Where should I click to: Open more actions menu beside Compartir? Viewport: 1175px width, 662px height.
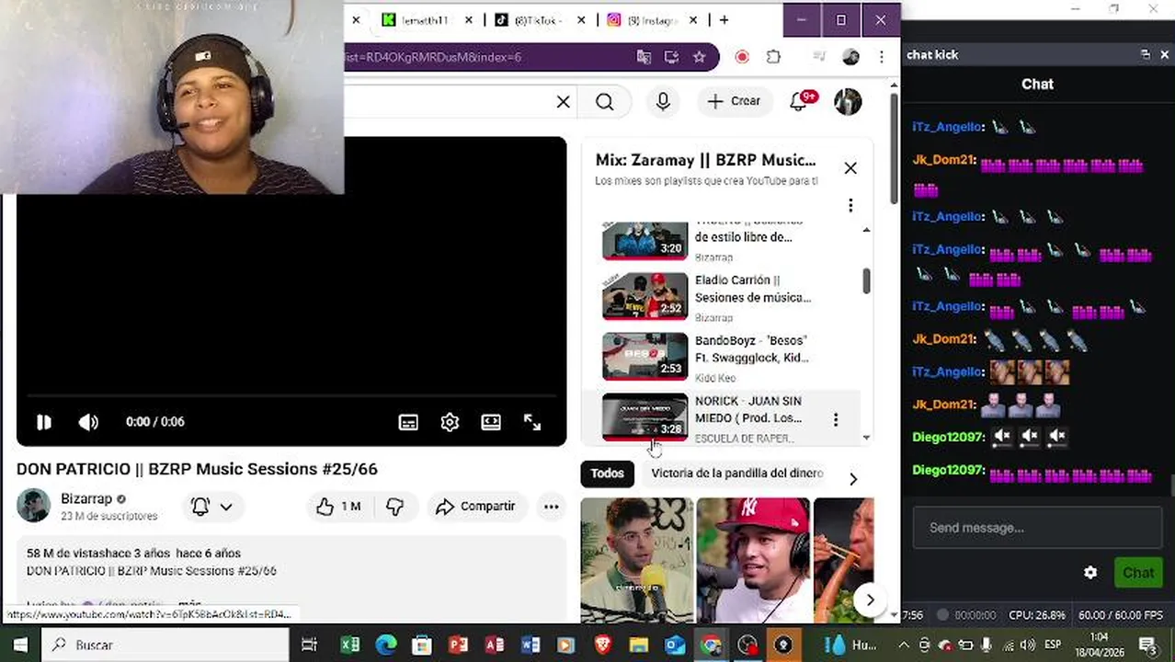(x=551, y=507)
